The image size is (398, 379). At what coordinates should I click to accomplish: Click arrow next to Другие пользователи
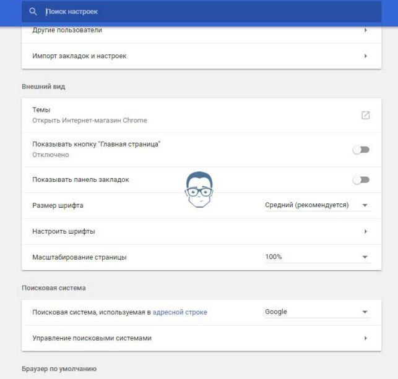(x=366, y=30)
